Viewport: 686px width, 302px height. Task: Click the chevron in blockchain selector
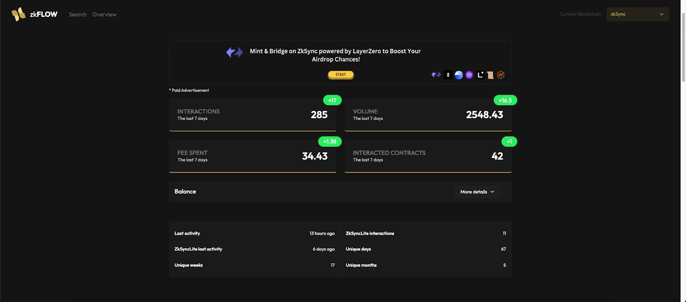pos(662,14)
